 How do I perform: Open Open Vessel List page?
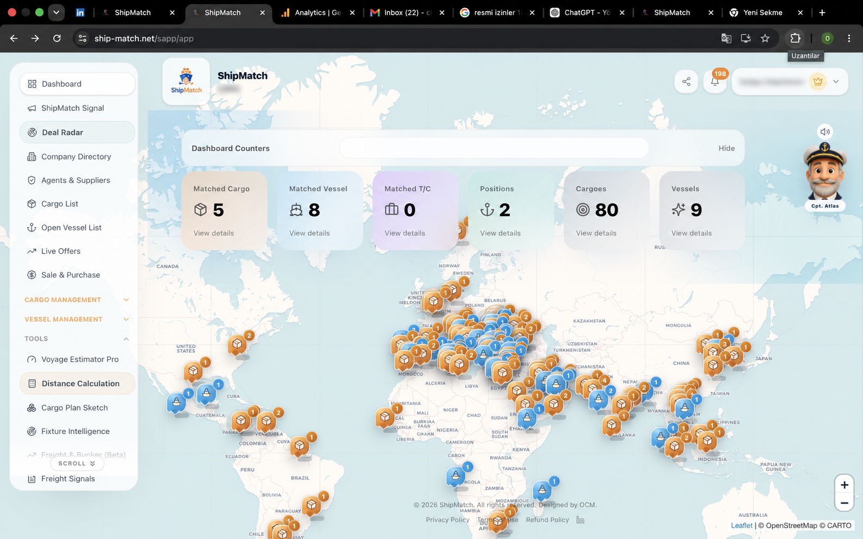point(77,228)
